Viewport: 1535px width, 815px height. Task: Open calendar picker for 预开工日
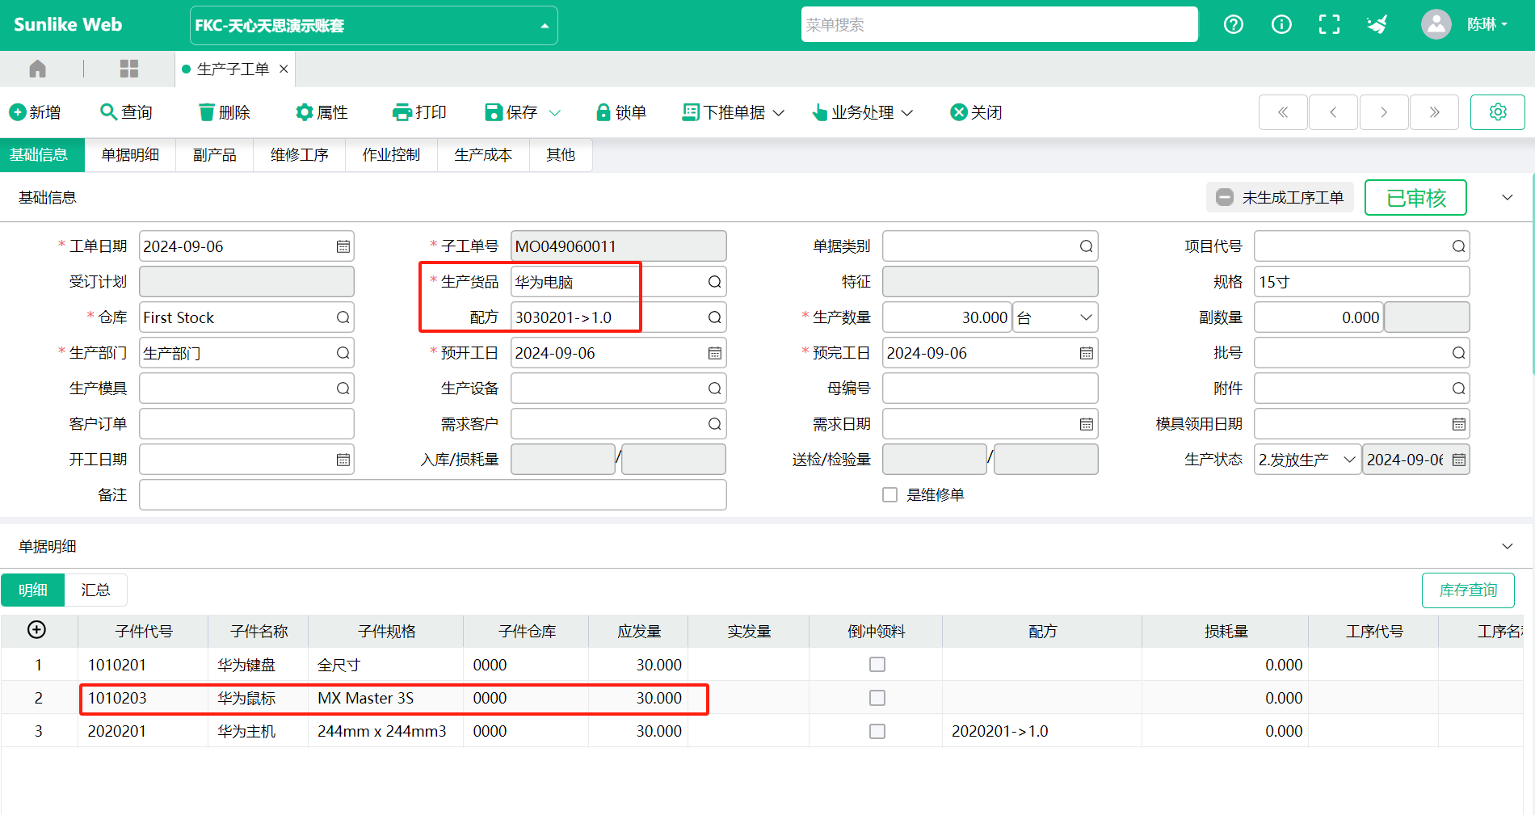point(715,353)
